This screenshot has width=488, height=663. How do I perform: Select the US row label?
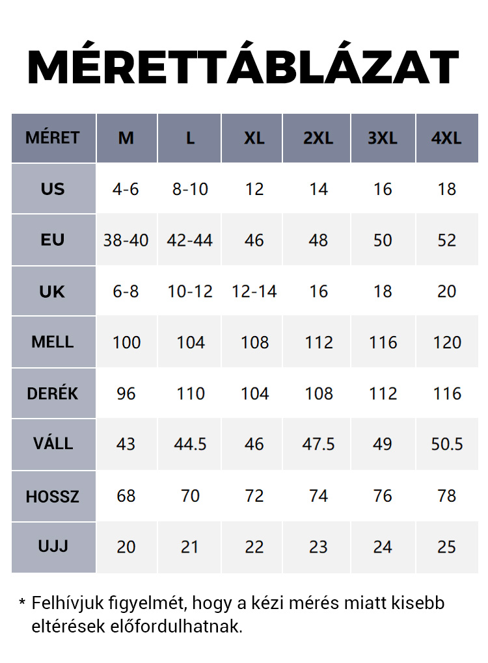53,188
